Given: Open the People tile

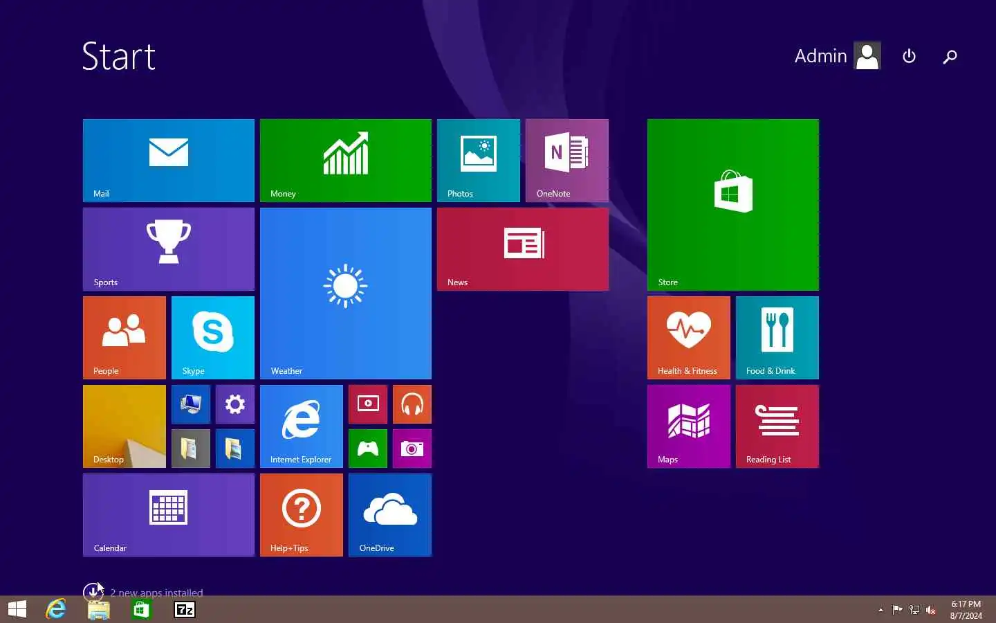Looking at the screenshot, I should tap(124, 338).
